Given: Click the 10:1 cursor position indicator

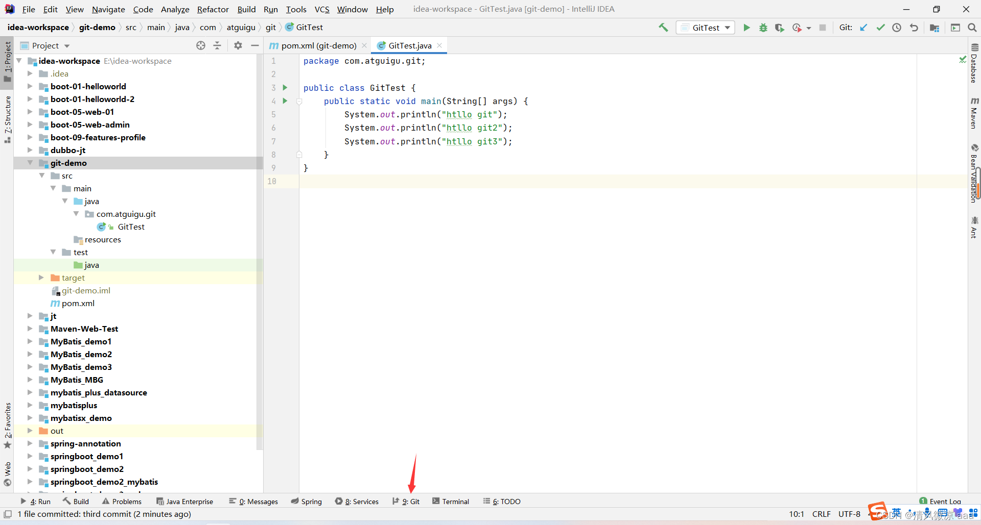Looking at the screenshot, I should pos(797,514).
